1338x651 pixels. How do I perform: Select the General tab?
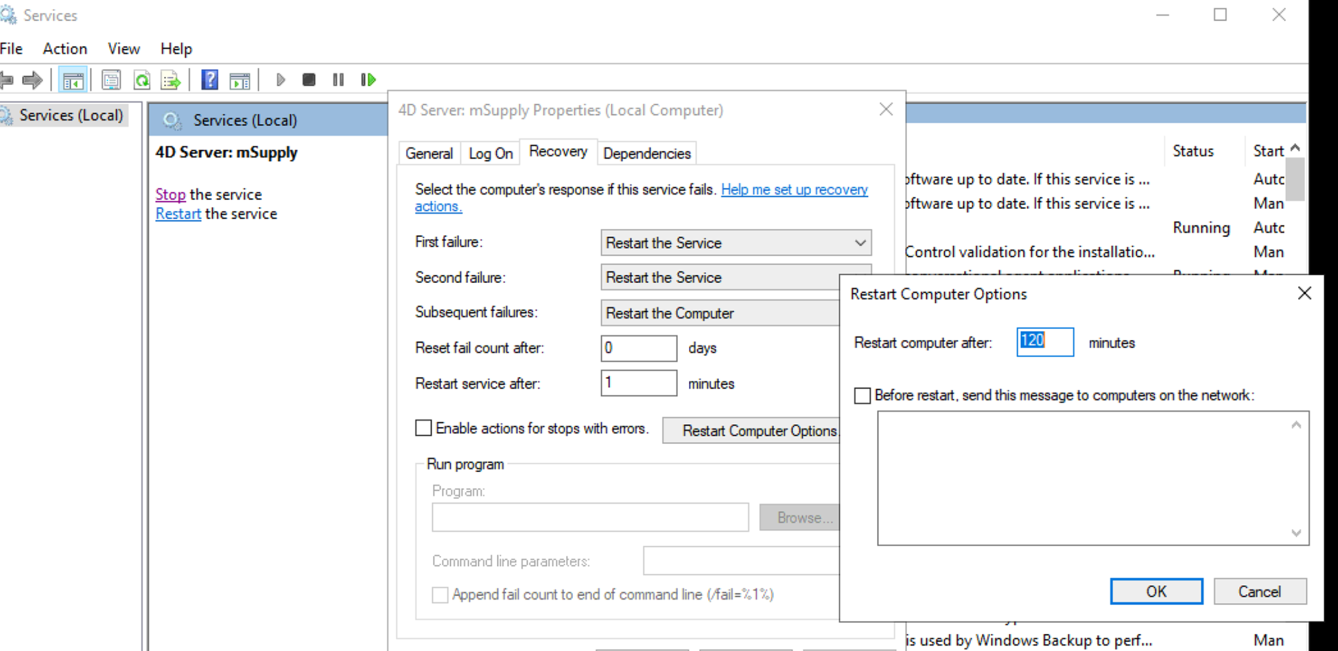pyautogui.click(x=429, y=153)
